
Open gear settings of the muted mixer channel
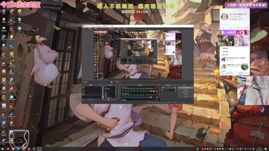[157, 97]
